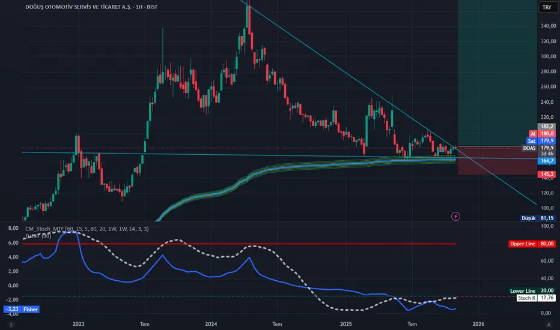Viewport: 560px width, 330px height.
Task: Select the DOAS price label
Action: [x=529, y=148]
